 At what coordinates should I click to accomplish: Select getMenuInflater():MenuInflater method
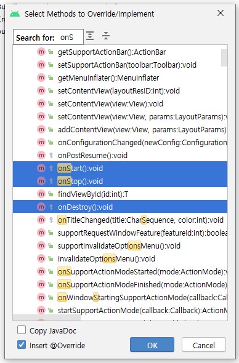120,78
